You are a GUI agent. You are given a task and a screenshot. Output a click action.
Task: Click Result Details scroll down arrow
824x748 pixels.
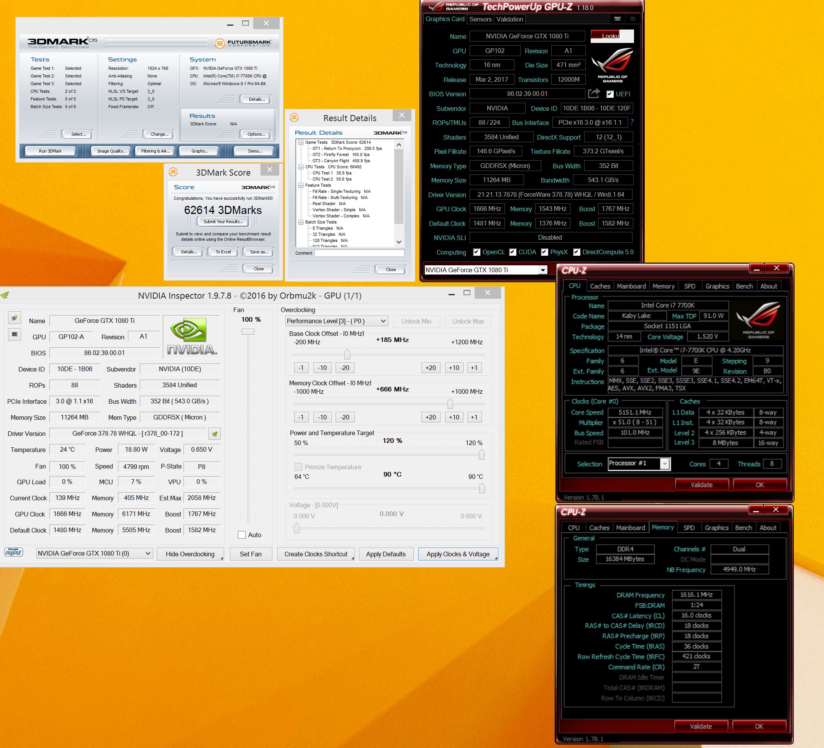[x=399, y=242]
